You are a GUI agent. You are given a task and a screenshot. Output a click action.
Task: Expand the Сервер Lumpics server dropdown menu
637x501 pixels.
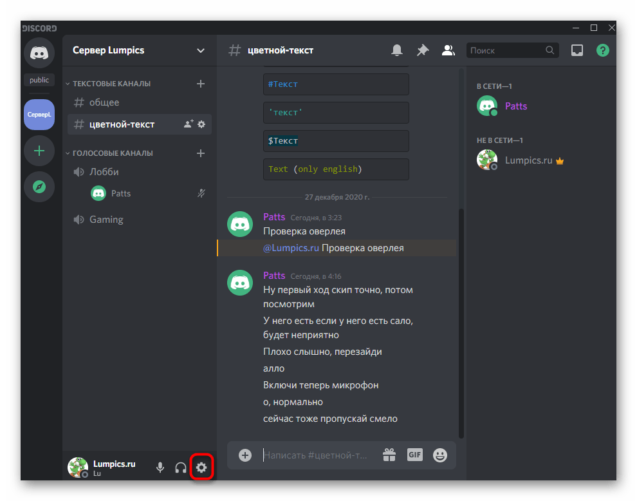point(200,50)
